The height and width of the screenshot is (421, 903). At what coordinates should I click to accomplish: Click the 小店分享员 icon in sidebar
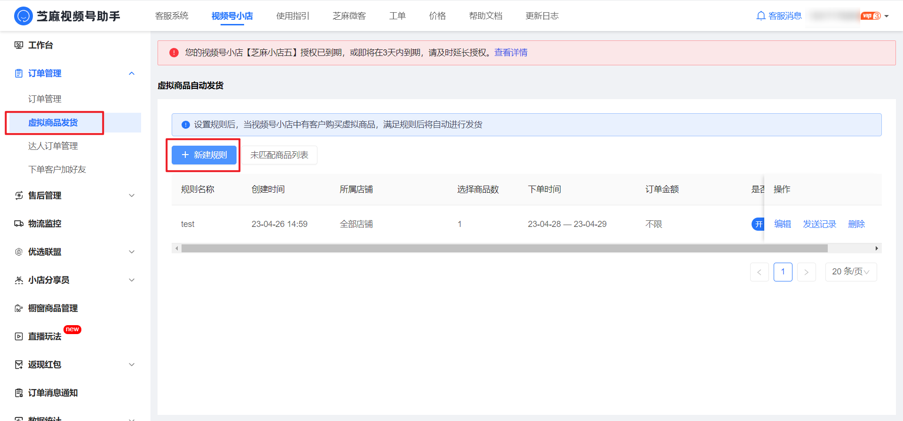tap(19, 280)
